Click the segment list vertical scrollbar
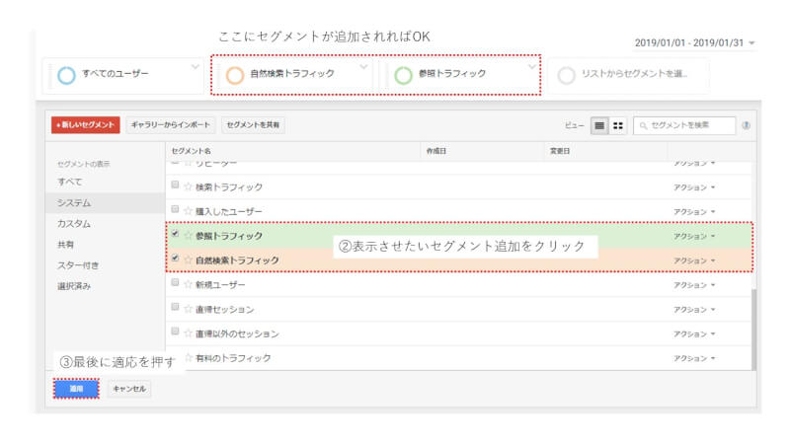The width and height of the screenshot is (790, 444). pos(753,330)
